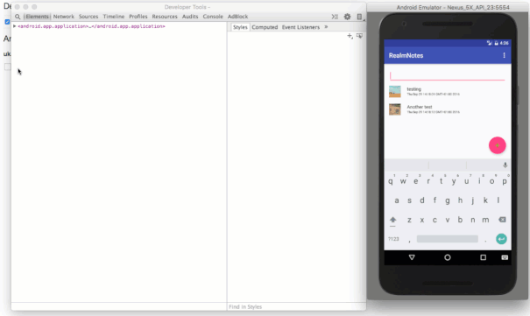Image resolution: width=530 pixels, height=316 pixels.
Task: Open the Audits tab
Action: [190, 17]
